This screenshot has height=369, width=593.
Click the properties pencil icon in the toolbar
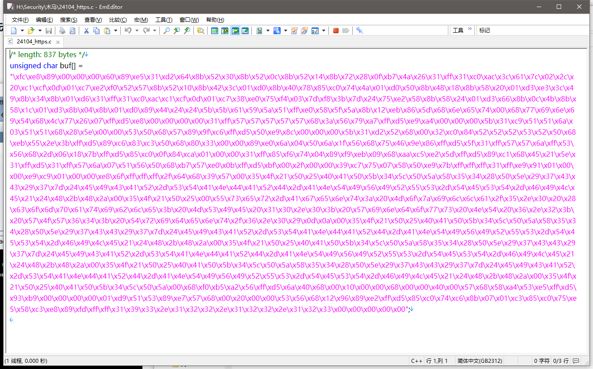pos(294,31)
